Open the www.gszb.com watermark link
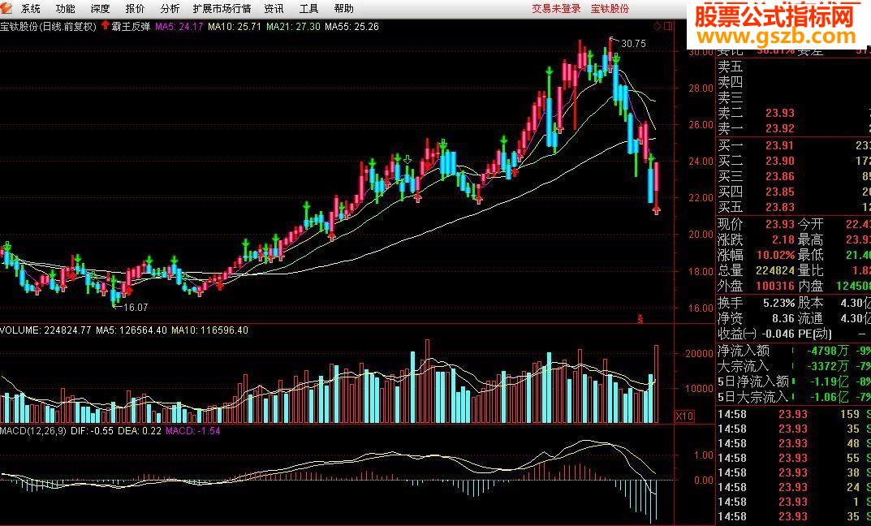The image size is (871, 526). point(777,37)
